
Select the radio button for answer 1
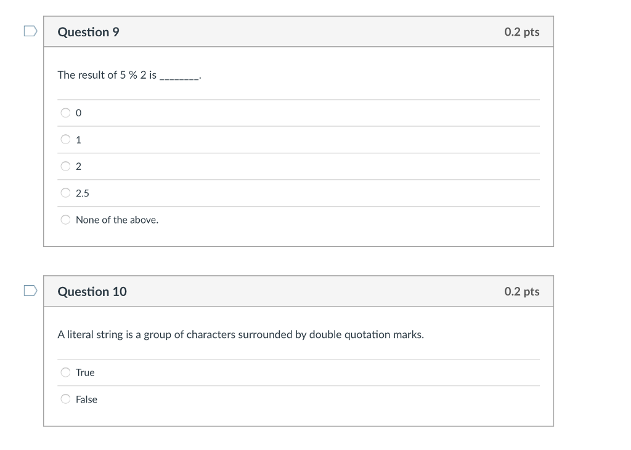[65, 139]
